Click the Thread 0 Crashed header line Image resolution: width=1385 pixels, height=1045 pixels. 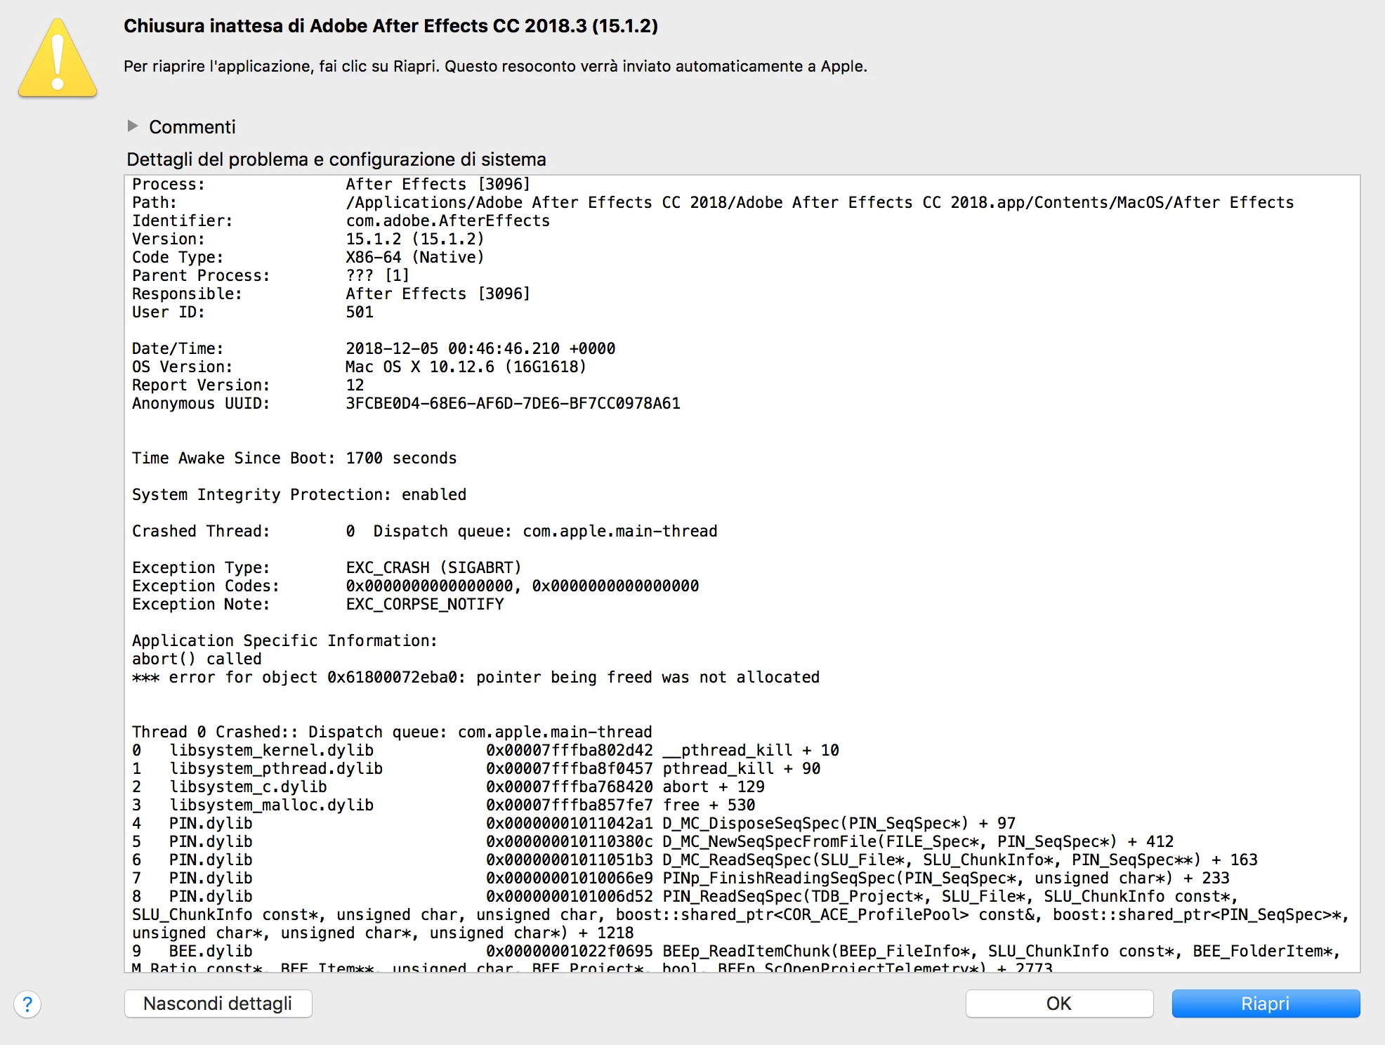[391, 732]
